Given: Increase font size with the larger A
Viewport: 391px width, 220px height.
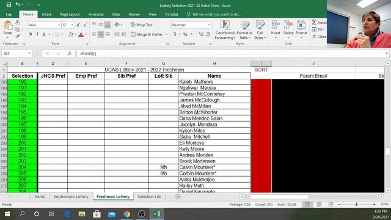Looking at the screenshot, I should point(78,25).
